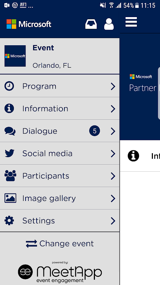This screenshot has width=160, height=285.
Task: Tap the Dialogue unread badge showing 5
Action: click(x=95, y=131)
